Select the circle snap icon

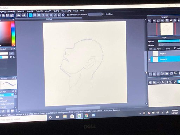(x=51, y=15)
